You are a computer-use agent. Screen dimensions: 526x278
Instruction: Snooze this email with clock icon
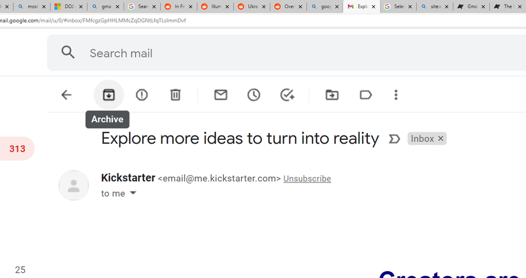[254, 95]
